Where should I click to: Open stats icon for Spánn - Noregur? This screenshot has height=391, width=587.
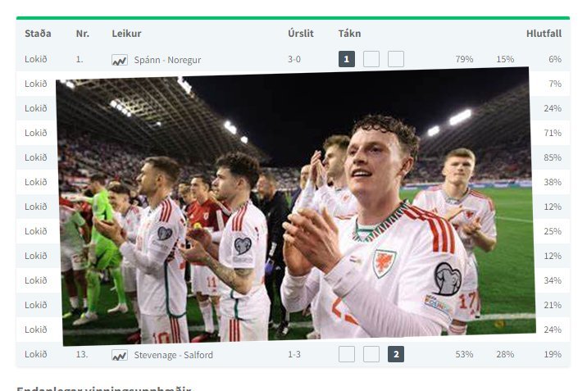click(x=120, y=60)
